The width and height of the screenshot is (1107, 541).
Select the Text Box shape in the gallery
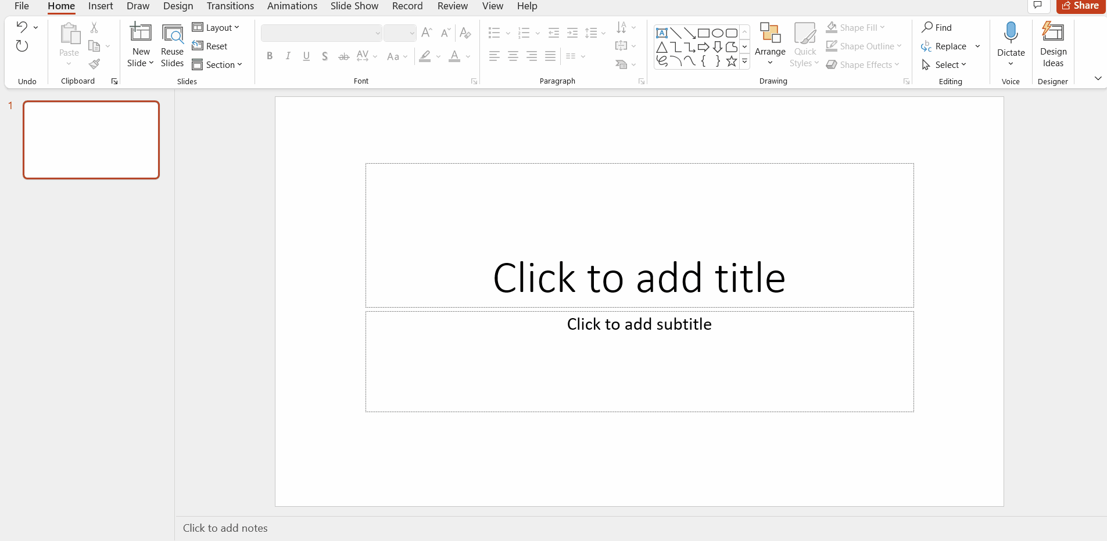(x=662, y=33)
